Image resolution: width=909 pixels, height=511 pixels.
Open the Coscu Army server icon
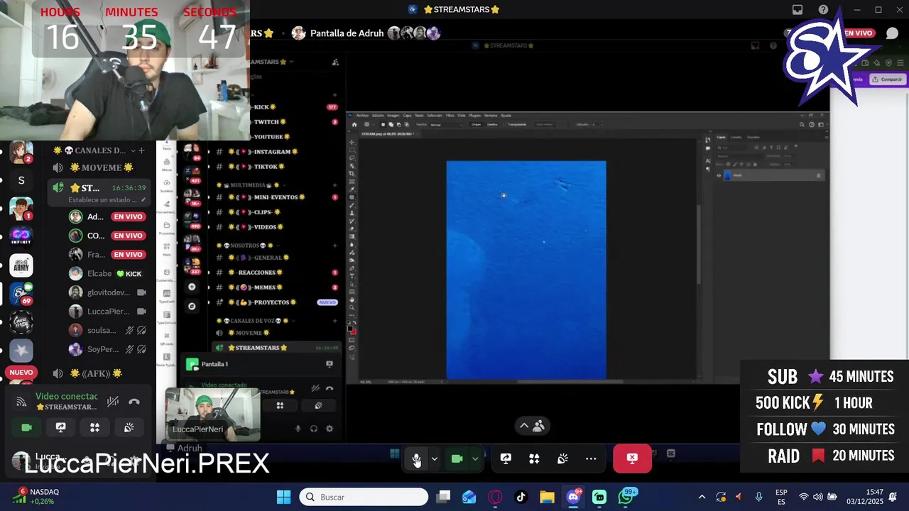pos(21,322)
